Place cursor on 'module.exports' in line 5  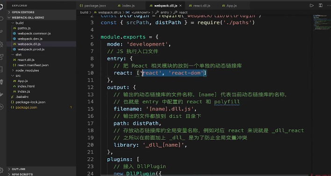coord(123,37)
